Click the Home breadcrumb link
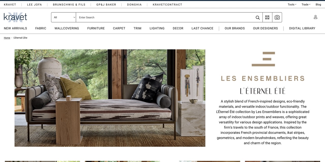The width and height of the screenshot is (325, 162). coord(7,38)
